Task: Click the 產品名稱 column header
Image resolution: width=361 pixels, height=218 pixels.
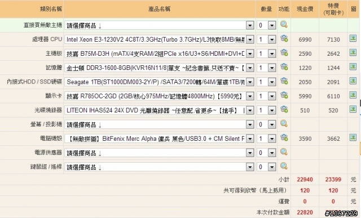Action: [x=159, y=9]
